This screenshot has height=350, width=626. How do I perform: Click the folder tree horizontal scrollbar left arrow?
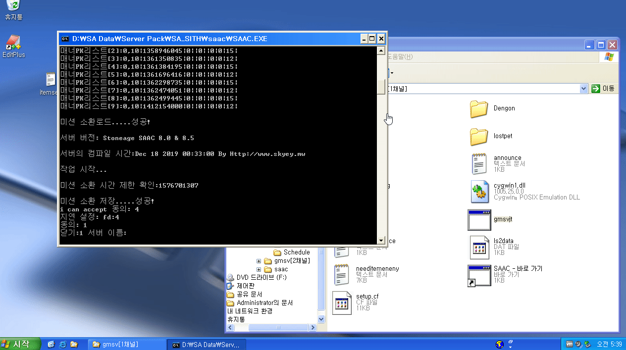coord(230,328)
